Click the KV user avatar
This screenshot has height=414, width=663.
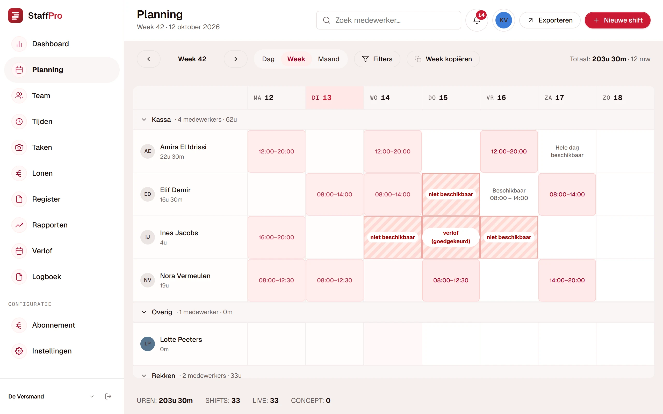(503, 20)
